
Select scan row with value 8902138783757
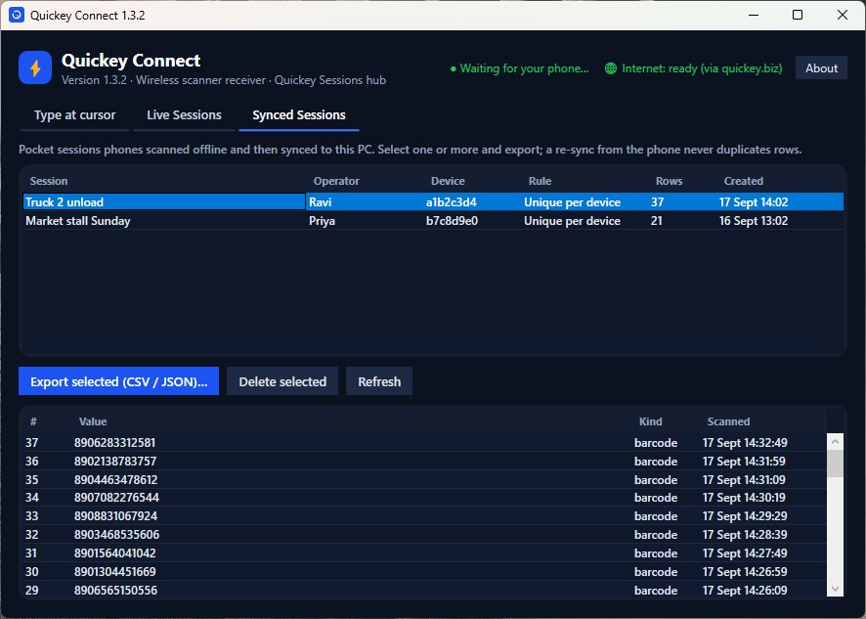(424, 461)
